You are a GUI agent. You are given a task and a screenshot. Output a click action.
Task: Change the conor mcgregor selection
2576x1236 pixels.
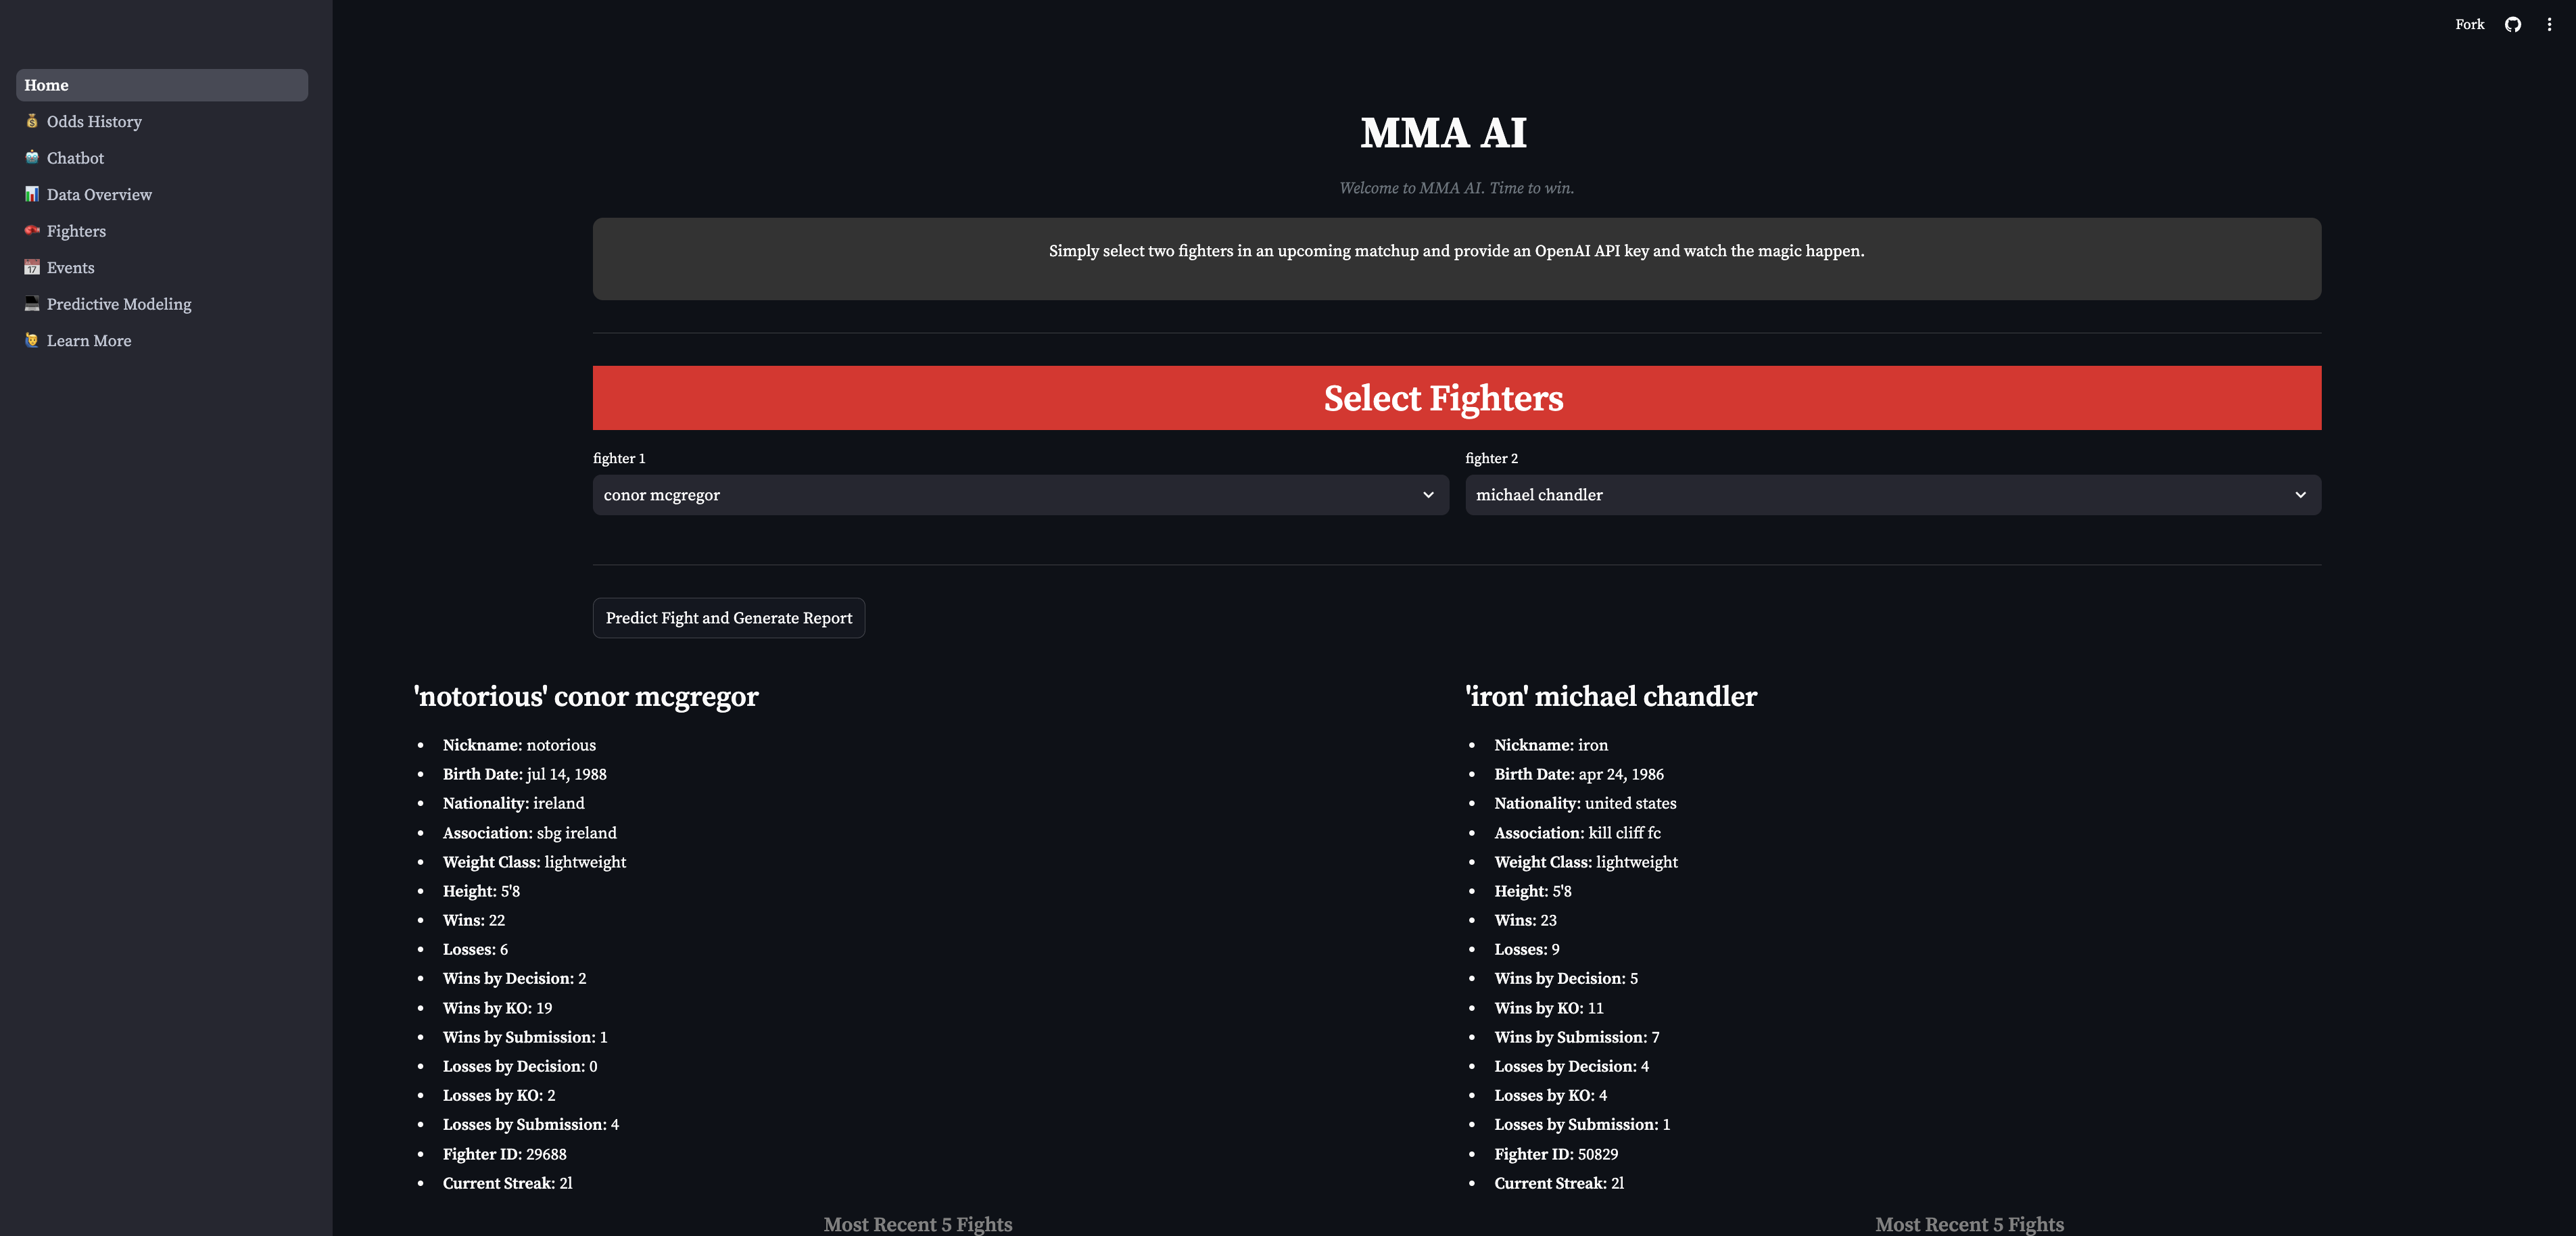pos(1019,494)
